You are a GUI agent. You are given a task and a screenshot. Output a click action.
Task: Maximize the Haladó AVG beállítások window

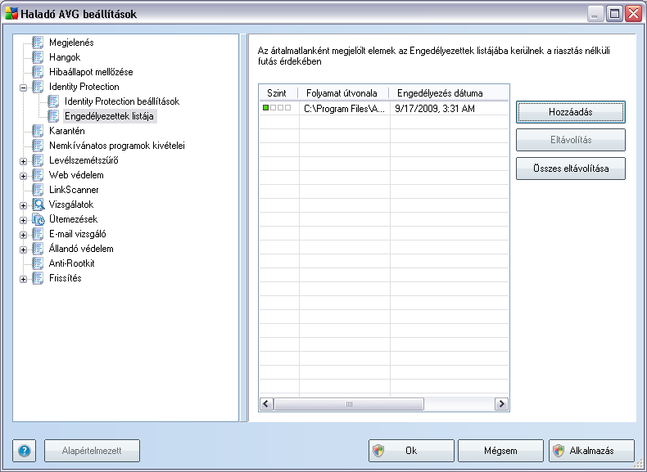614,14
